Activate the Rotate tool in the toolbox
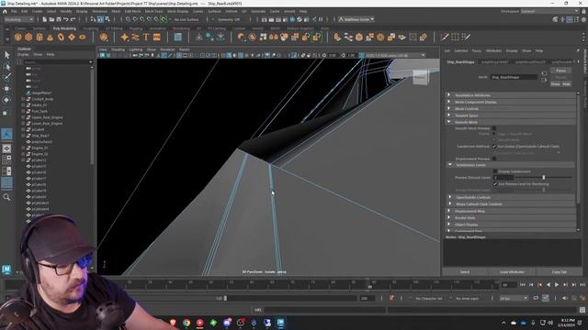The width and height of the screenshot is (588, 330). pyautogui.click(x=6, y=100)
